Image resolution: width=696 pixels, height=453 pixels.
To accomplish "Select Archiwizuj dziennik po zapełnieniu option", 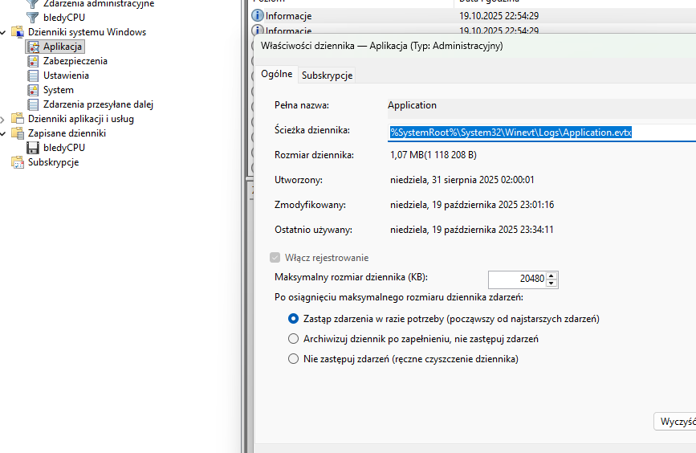I will tap(293, 339).
